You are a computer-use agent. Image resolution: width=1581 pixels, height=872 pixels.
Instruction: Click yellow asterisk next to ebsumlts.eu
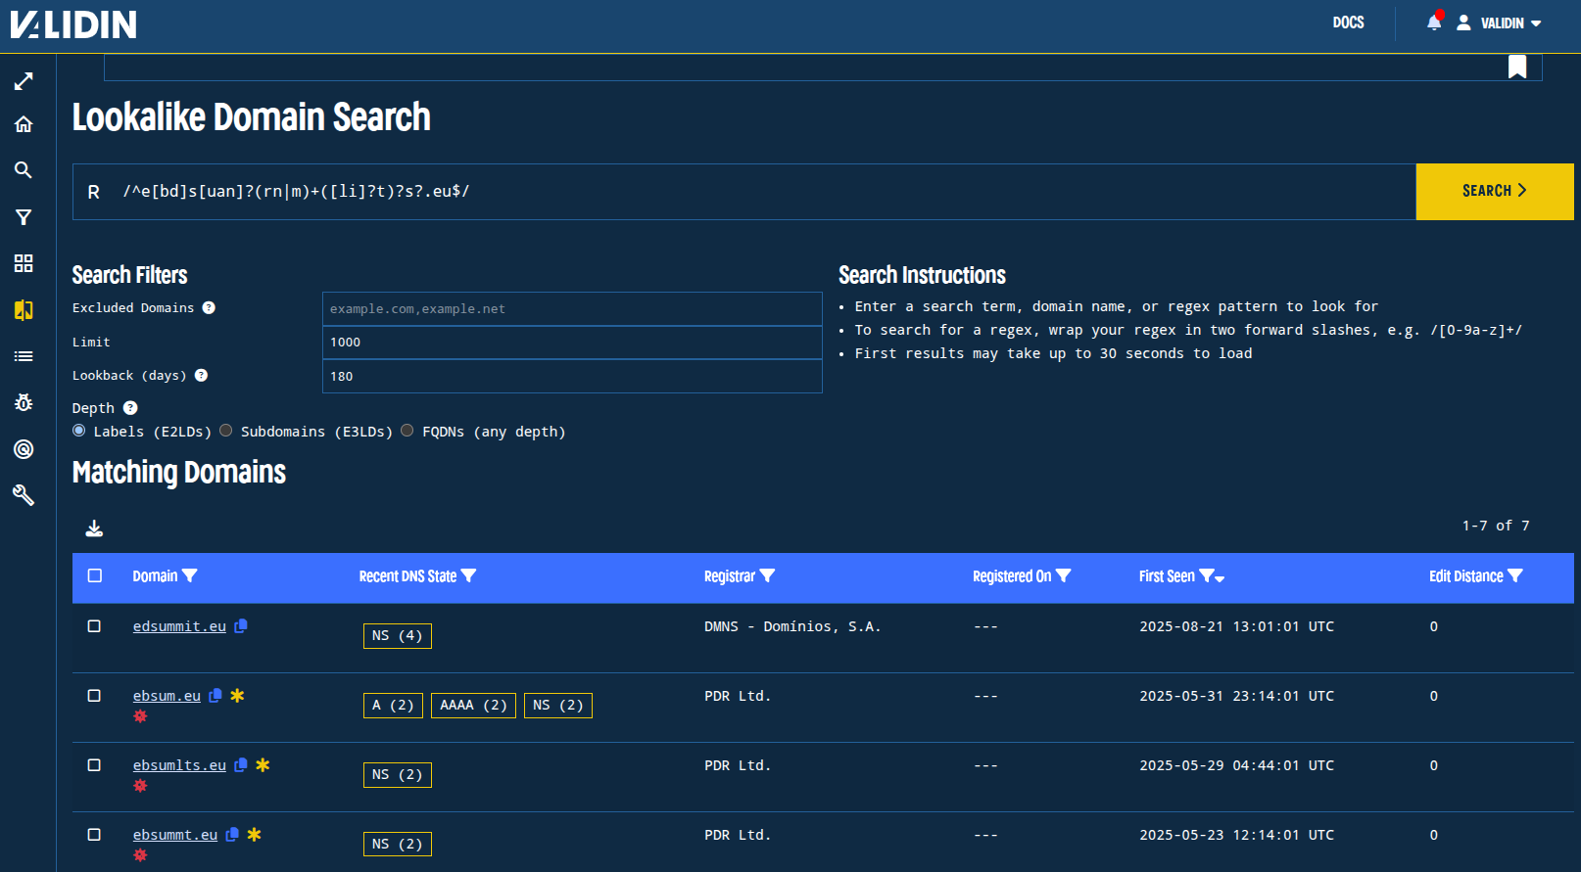click(x=263, y=765)
